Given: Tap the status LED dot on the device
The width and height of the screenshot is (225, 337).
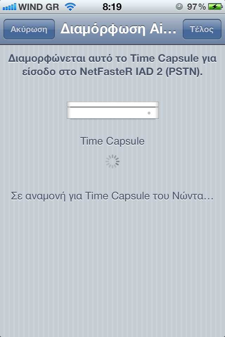Looking at the screenshot, I should click(149, 113).
